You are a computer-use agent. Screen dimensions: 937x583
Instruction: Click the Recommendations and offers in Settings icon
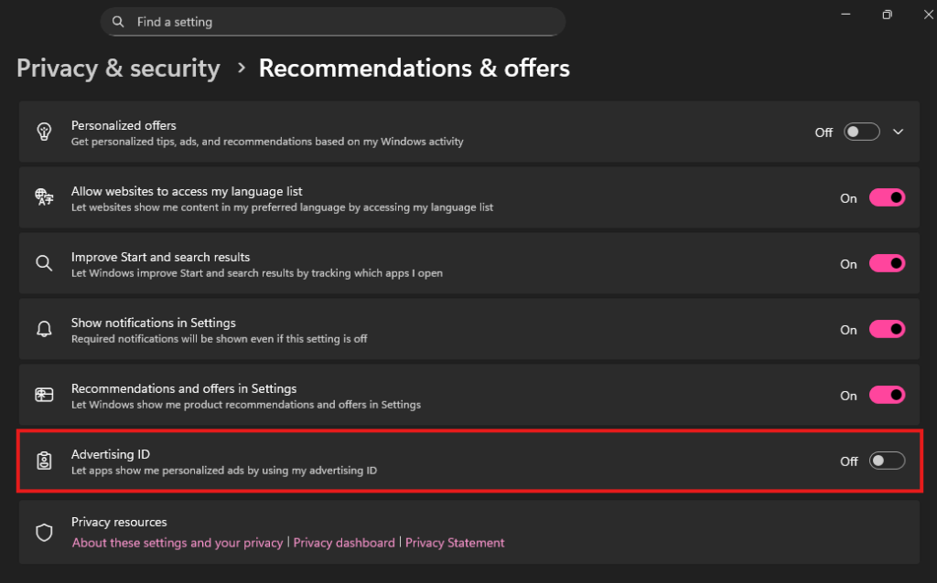[44, 395]
